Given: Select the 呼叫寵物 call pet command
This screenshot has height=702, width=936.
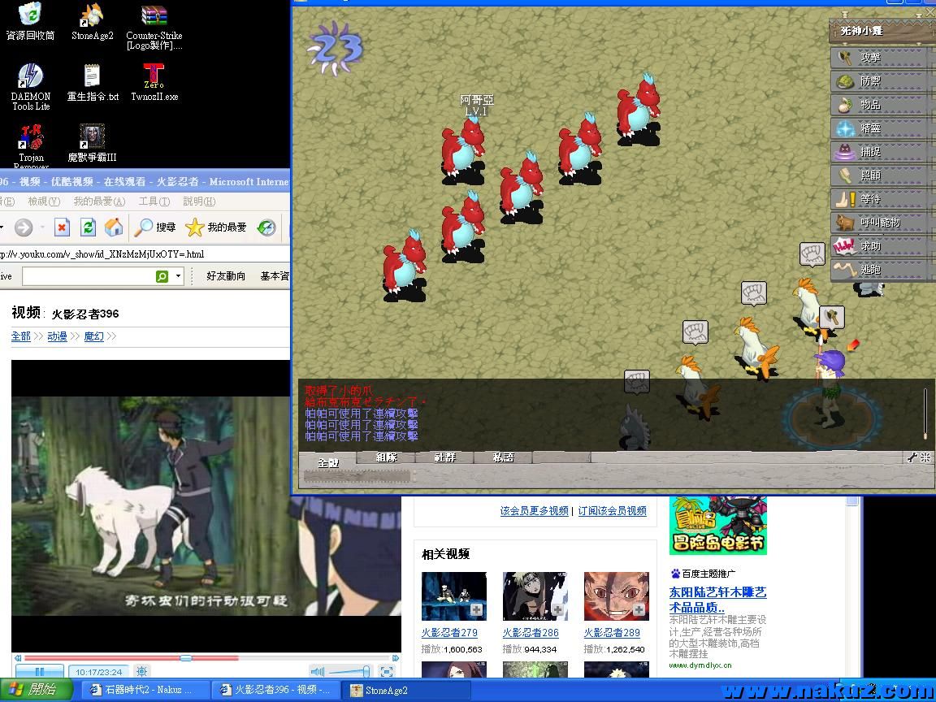Looking at the screenshot, I should (x=878, y=223).
